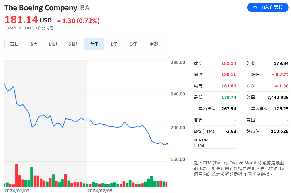
Task: Click the BA ticker symbol
Action: [85, 8]
